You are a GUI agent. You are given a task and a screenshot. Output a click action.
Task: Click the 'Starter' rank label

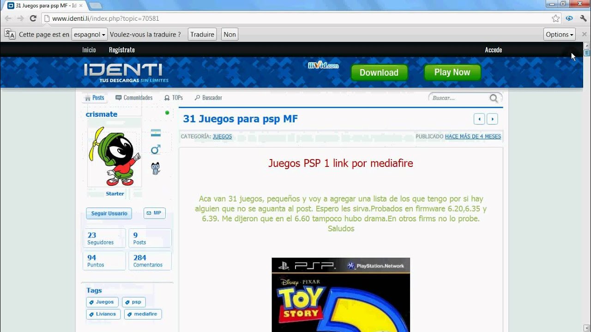tap(115, 194)
